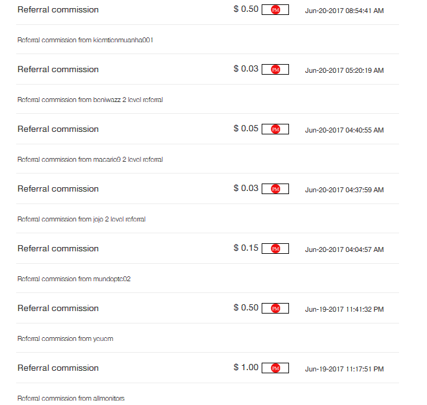427x405 pixels.
Task: Open referral commission from boniwazz 2 level referral
Action: 90,100
